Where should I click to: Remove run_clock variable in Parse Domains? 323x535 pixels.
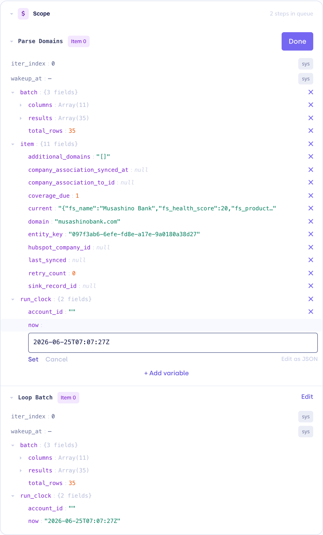[311, 299]
